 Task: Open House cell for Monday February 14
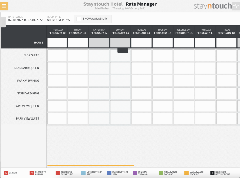[x=141, y=43]
